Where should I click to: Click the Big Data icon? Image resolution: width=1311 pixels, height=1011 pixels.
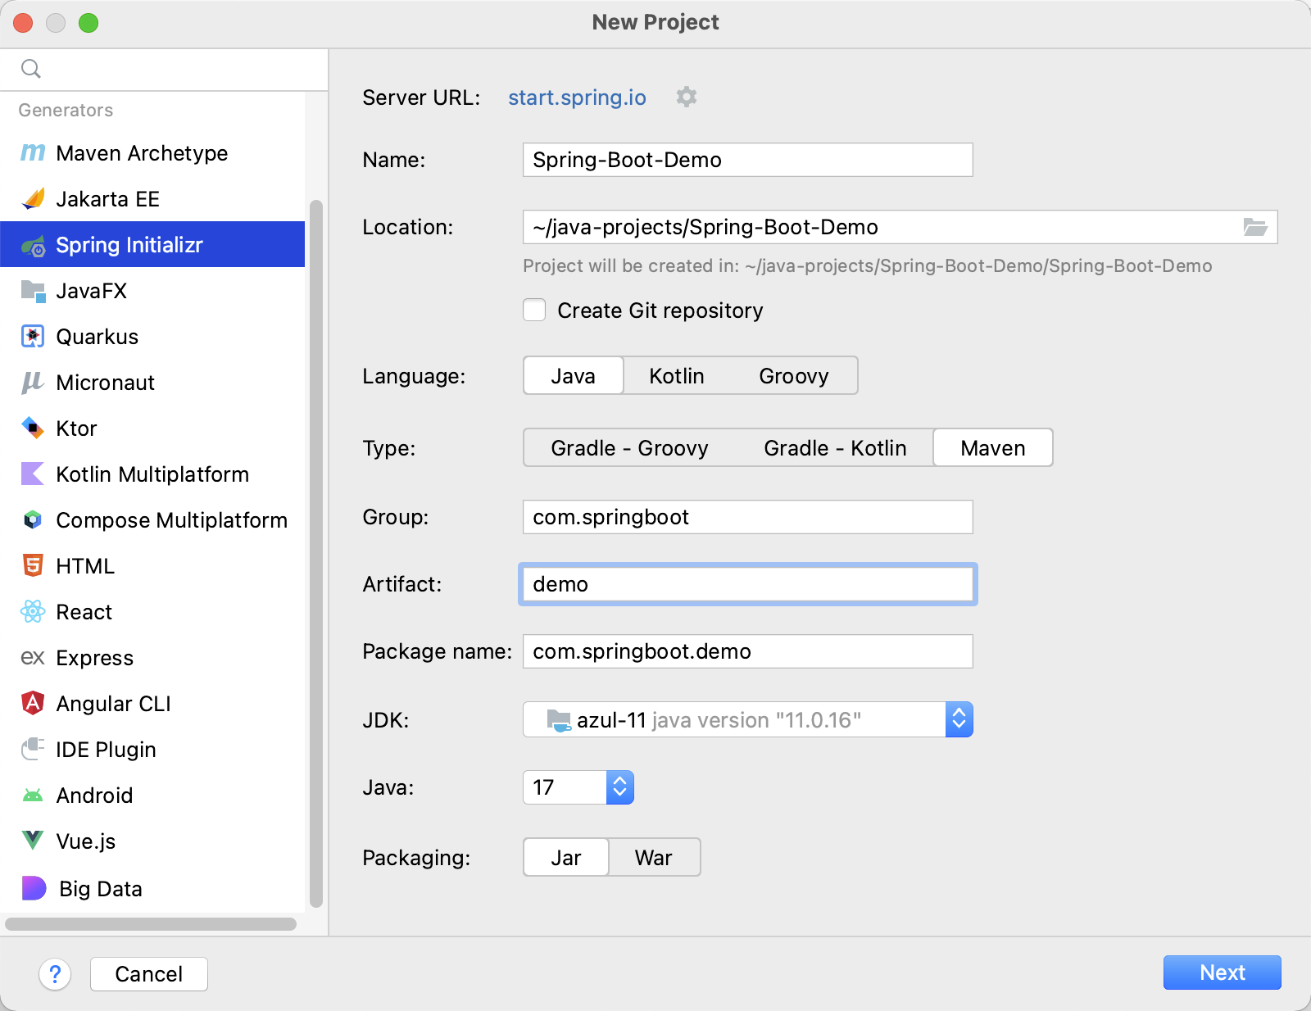[x=34, y=888]
